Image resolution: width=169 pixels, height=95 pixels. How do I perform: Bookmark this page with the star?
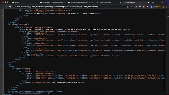[x=132, y=7]
